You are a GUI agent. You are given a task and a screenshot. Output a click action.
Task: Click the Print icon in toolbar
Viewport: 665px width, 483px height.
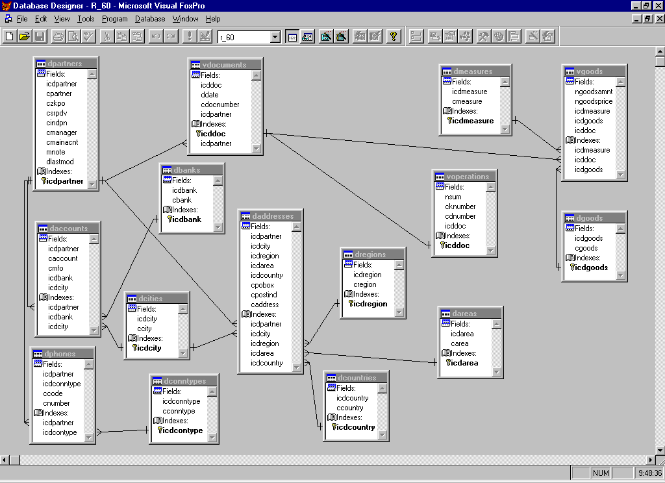[58, 36]
